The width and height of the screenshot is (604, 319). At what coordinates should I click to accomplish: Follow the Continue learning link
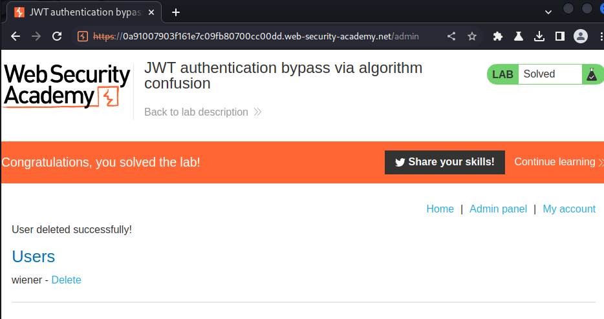[x=559, y=161]
